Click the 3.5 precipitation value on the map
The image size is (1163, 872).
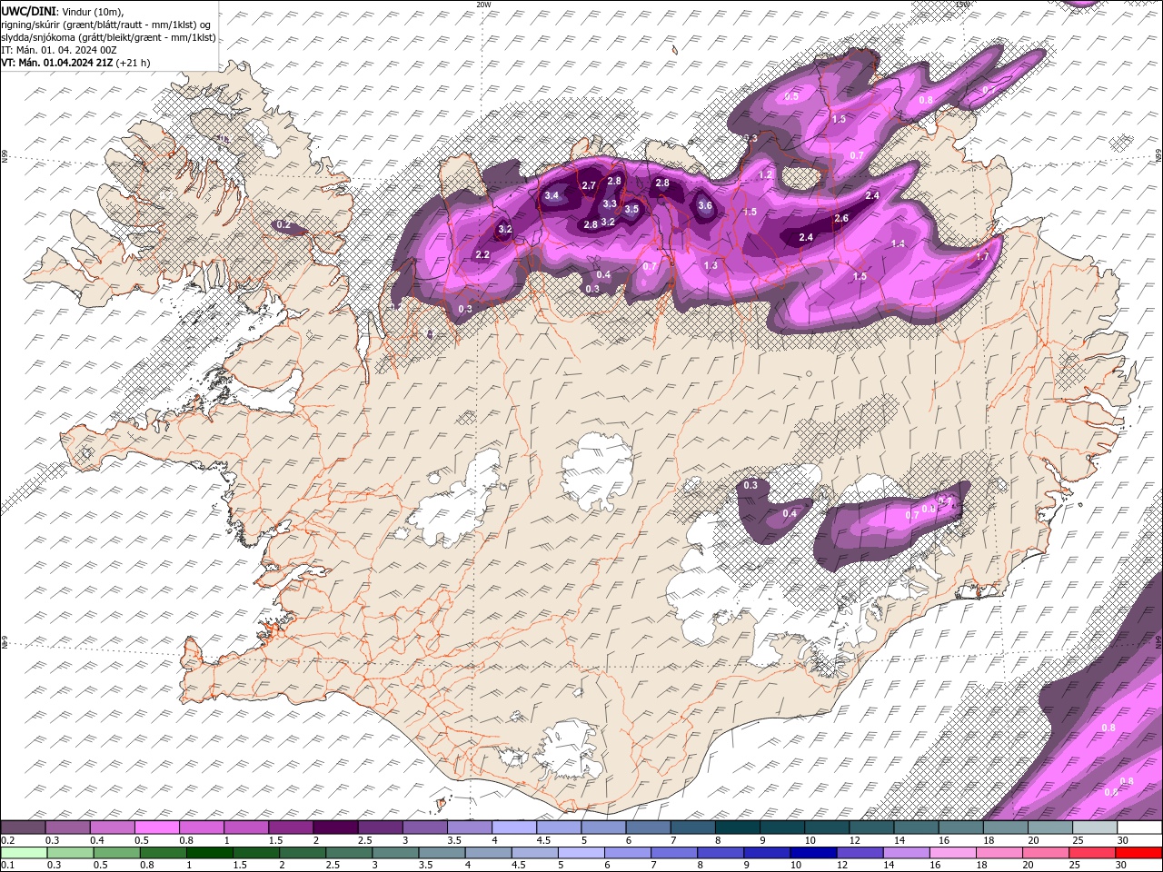(631, 209)
